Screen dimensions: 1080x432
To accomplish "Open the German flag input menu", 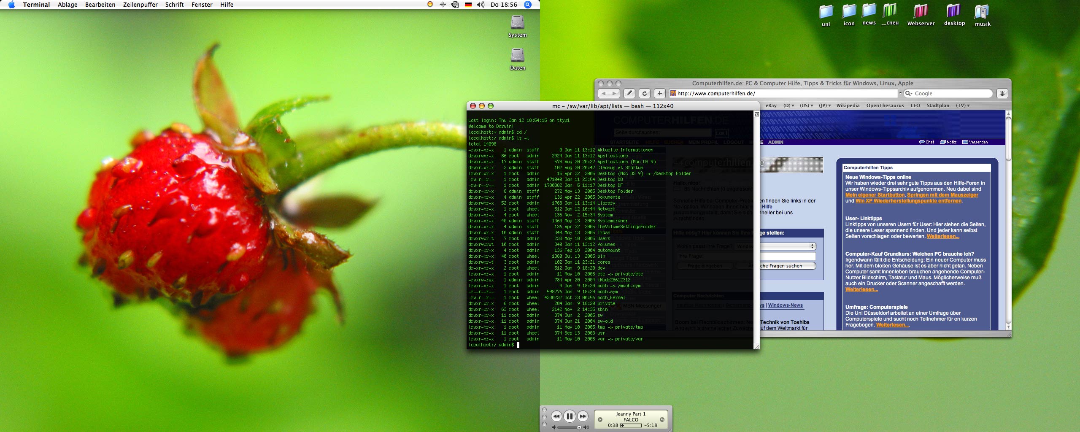I will (x=468, y=5).
